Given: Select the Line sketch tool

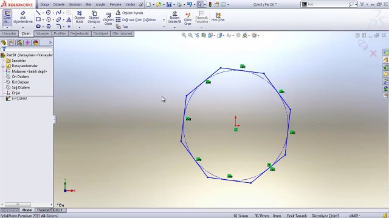Looking at the screenshot, I should (38, 13).
